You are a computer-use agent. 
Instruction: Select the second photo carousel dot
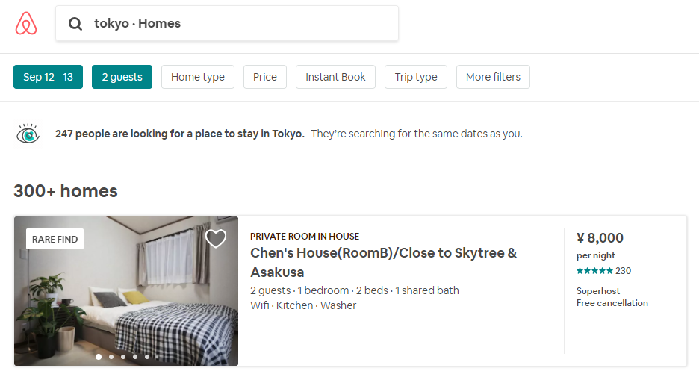pyautogui.click(x=111, y=357)
